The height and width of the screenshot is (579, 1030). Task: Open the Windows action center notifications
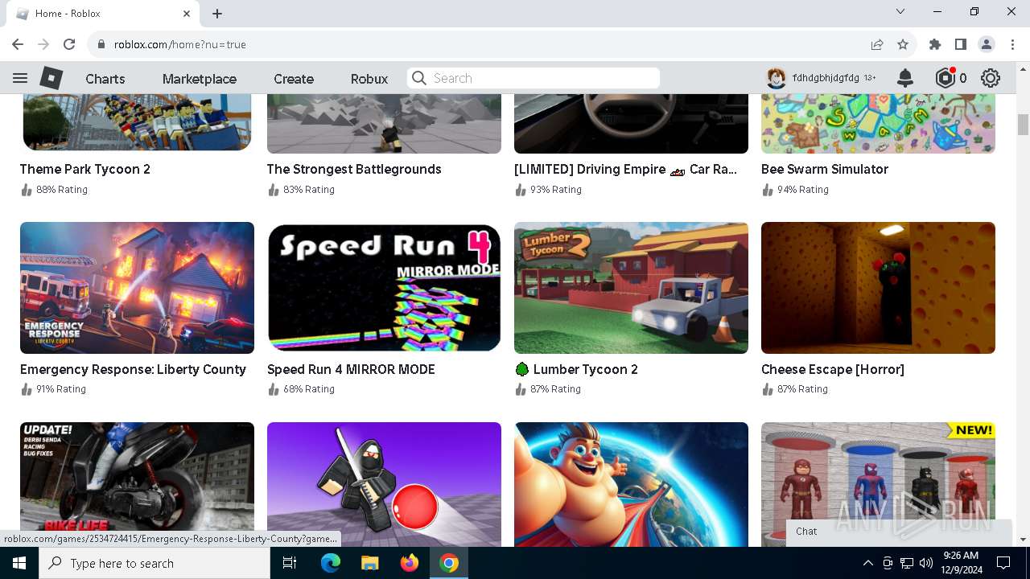(1003, 563)
